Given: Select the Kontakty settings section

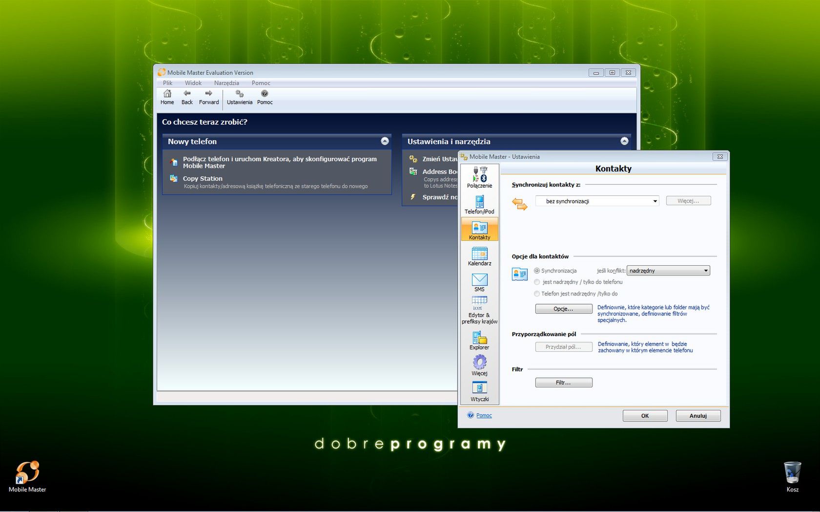Looking at the screenshot, I should (479, 230).
